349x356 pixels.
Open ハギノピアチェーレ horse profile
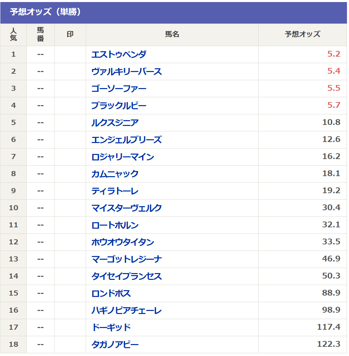click(x=126, y=310)
